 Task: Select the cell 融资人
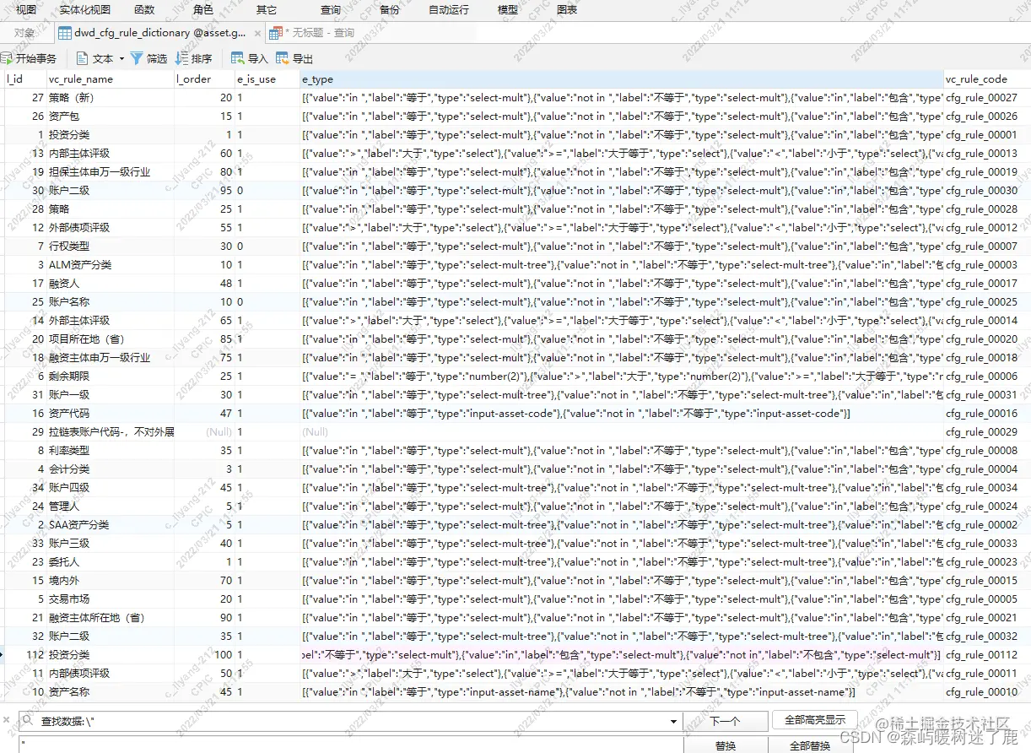click(x=110, y=284)
